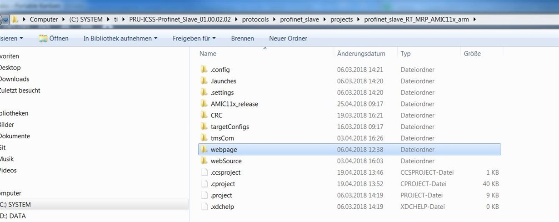Navigate to PRU-ICSS-Profinet_Slave_01.00.02.02 breadcrumb

point(179,20)
